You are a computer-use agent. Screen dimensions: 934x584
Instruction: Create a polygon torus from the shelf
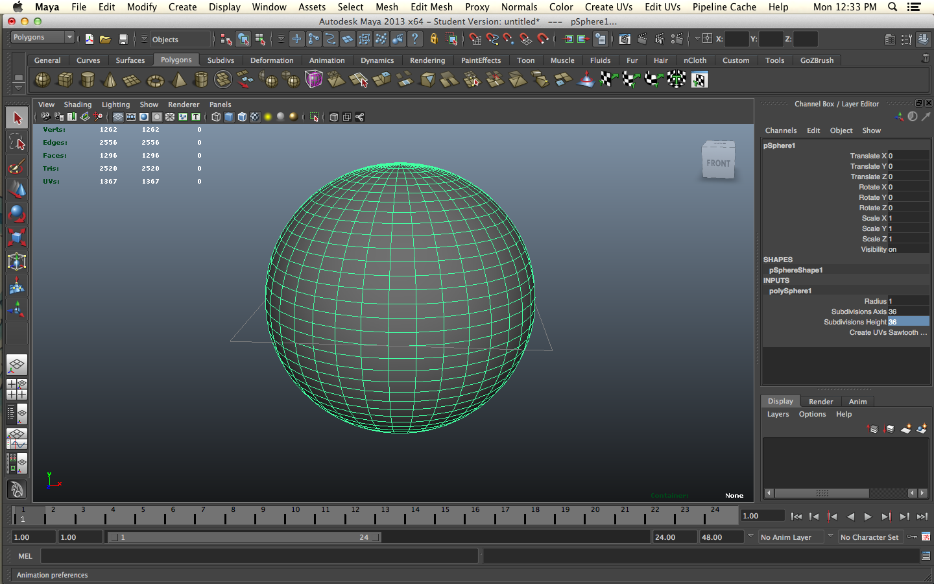[156, 80]
